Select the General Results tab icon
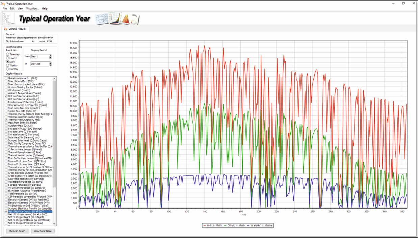This screenshot has width=418, height=238. point(5,29)
